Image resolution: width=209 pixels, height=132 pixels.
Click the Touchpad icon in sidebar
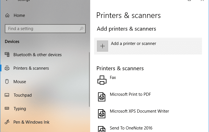7,95
